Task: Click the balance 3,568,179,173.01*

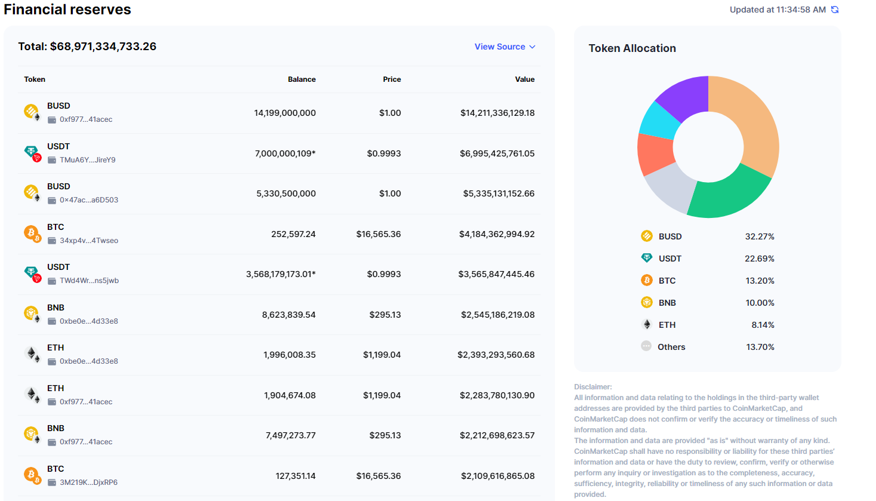Action: pyautogui.click(x=281, y=274)
